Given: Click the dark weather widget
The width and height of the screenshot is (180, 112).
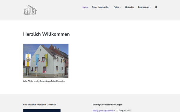Looking at the screenshot, I should pyautogui.click(x=42, y=111).
